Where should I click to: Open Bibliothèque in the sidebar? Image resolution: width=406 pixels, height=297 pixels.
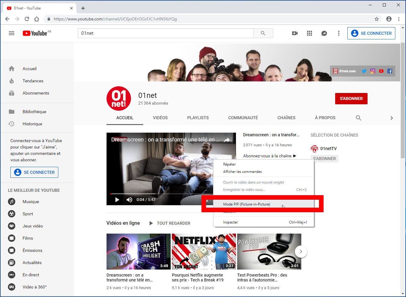[x=37, y=112]
